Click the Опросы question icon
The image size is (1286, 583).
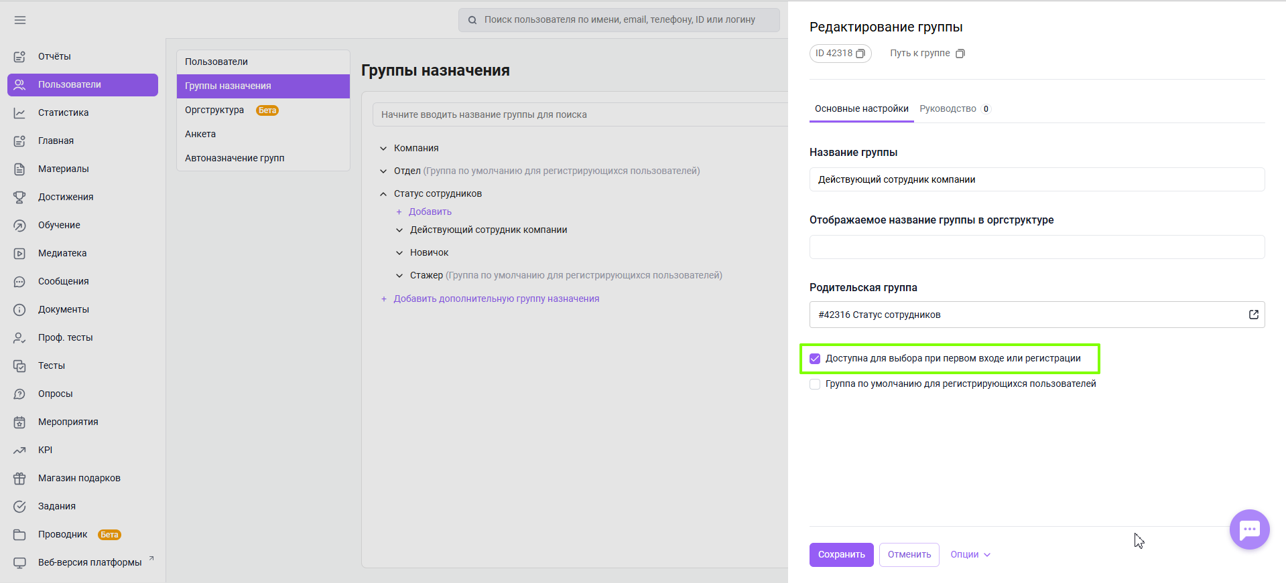click(x=19, y=394)
